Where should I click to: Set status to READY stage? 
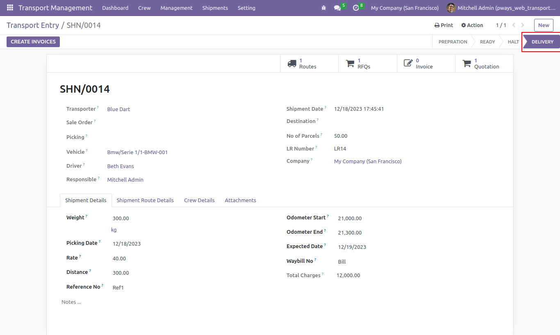(487, 42)
